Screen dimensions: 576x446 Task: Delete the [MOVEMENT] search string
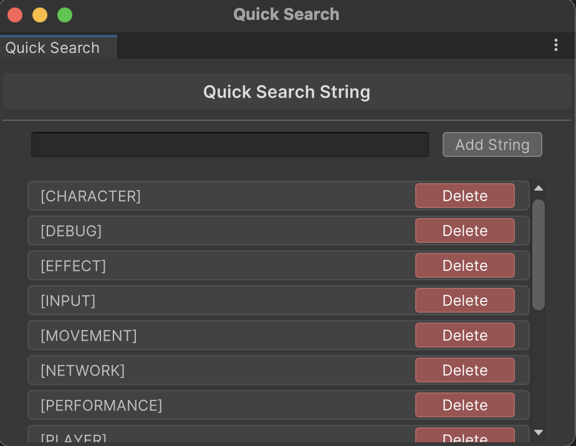[x=464, y=335]
